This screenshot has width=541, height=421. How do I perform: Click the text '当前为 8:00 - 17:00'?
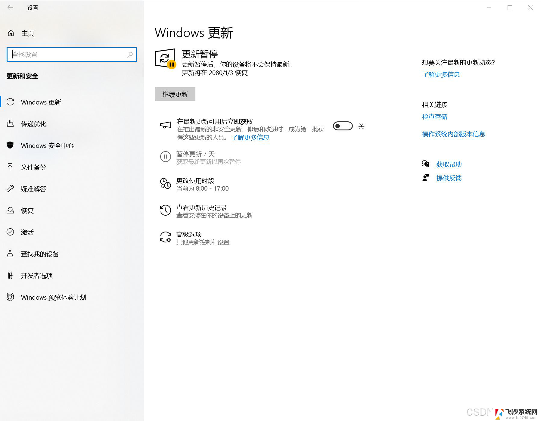203,189
